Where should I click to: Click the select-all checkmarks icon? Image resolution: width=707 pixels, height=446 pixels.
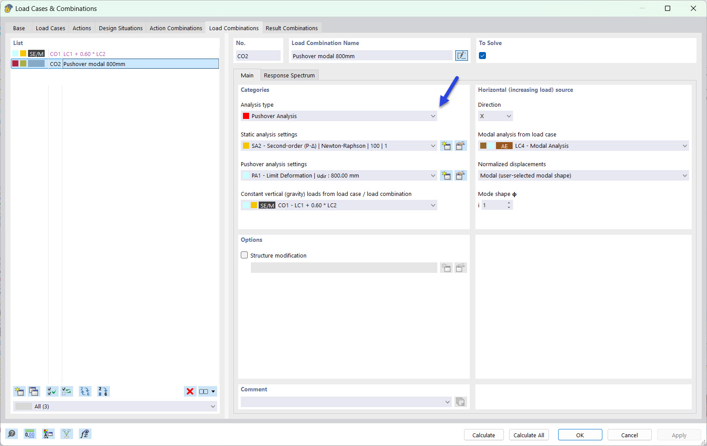52,391
